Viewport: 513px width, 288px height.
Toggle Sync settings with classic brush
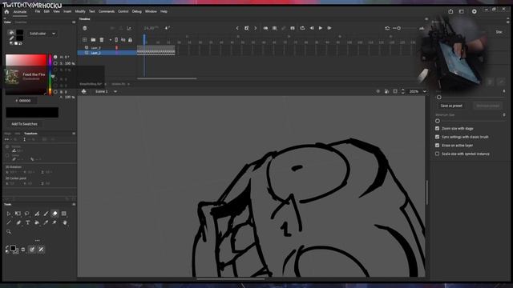438,137
